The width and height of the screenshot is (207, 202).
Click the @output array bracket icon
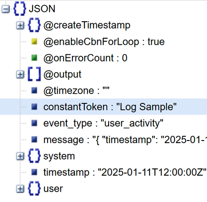point(34,74)
